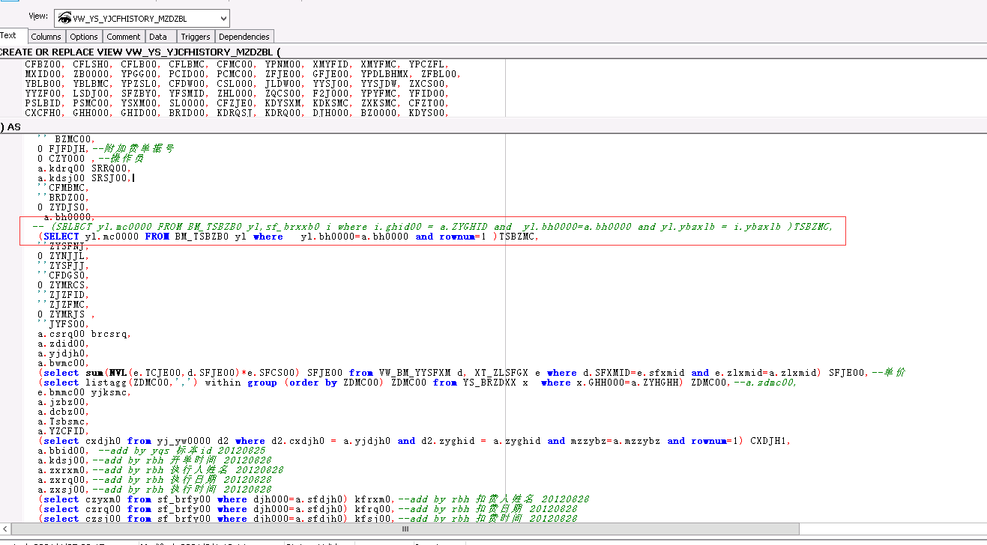Switch to the Text tab
This screenshot has width=987, height=545.
[9, 36]
